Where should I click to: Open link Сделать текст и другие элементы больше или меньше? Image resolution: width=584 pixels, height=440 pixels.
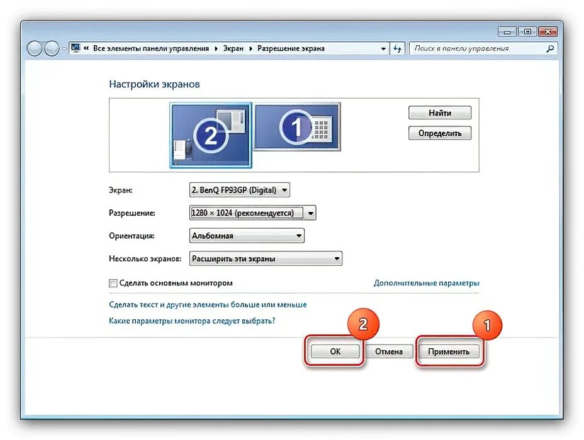[x=208, y=305]
